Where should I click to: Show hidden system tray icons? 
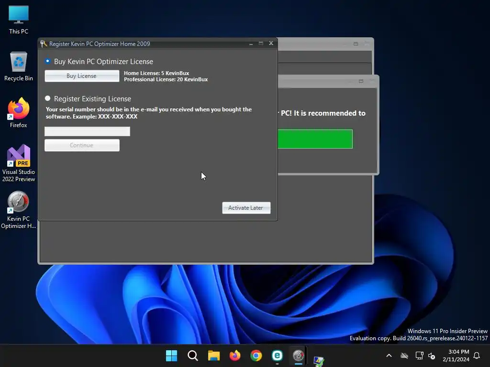click(389, 356)
